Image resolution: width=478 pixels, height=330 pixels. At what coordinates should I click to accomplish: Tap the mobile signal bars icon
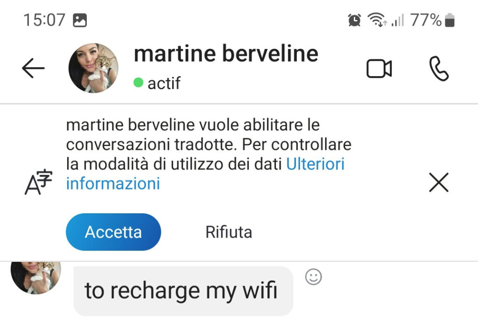pyautogui.click(x=398, y=20)
